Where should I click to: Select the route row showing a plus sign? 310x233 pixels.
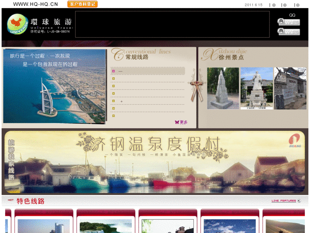click(148, 101)
